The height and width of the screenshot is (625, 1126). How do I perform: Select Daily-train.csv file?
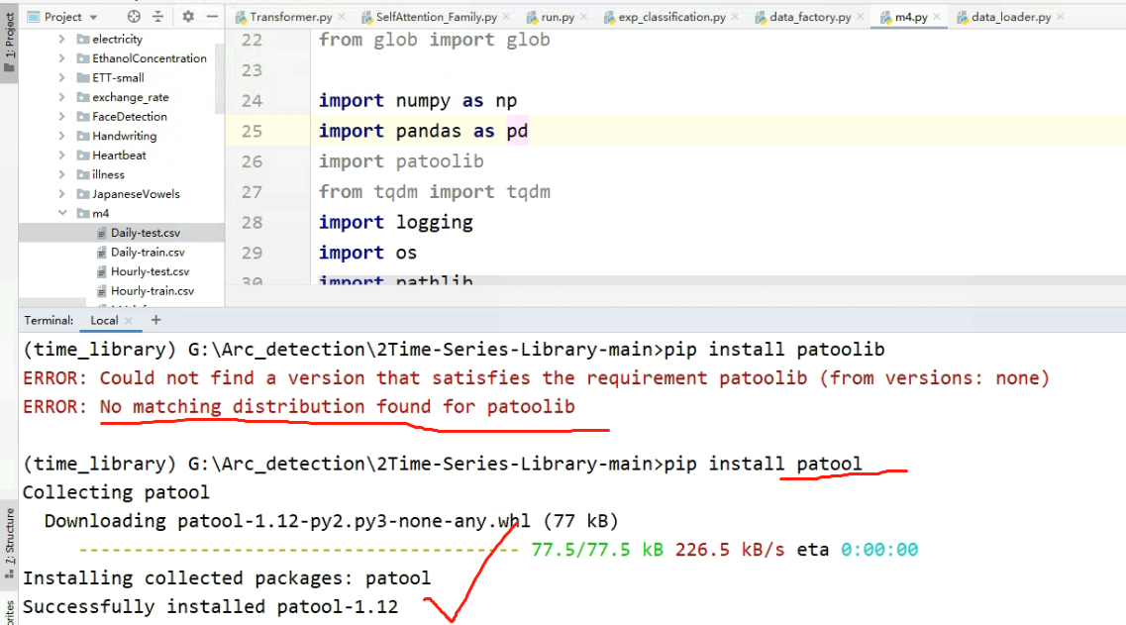tap(121, 253)
